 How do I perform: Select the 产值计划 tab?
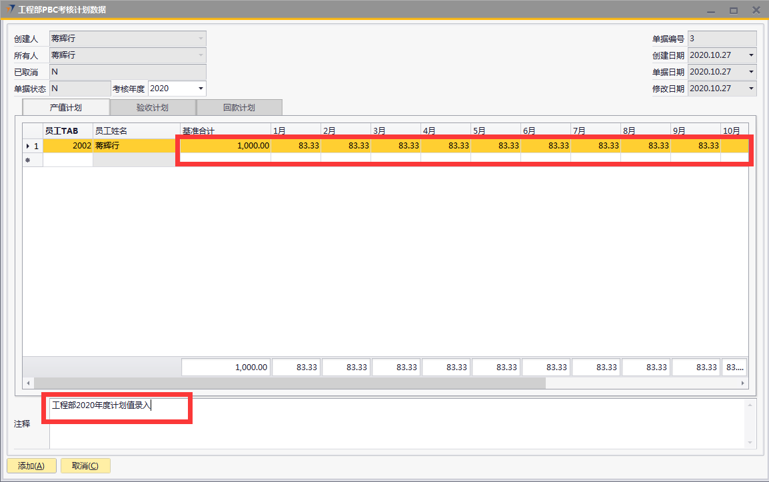pos(66,108)
